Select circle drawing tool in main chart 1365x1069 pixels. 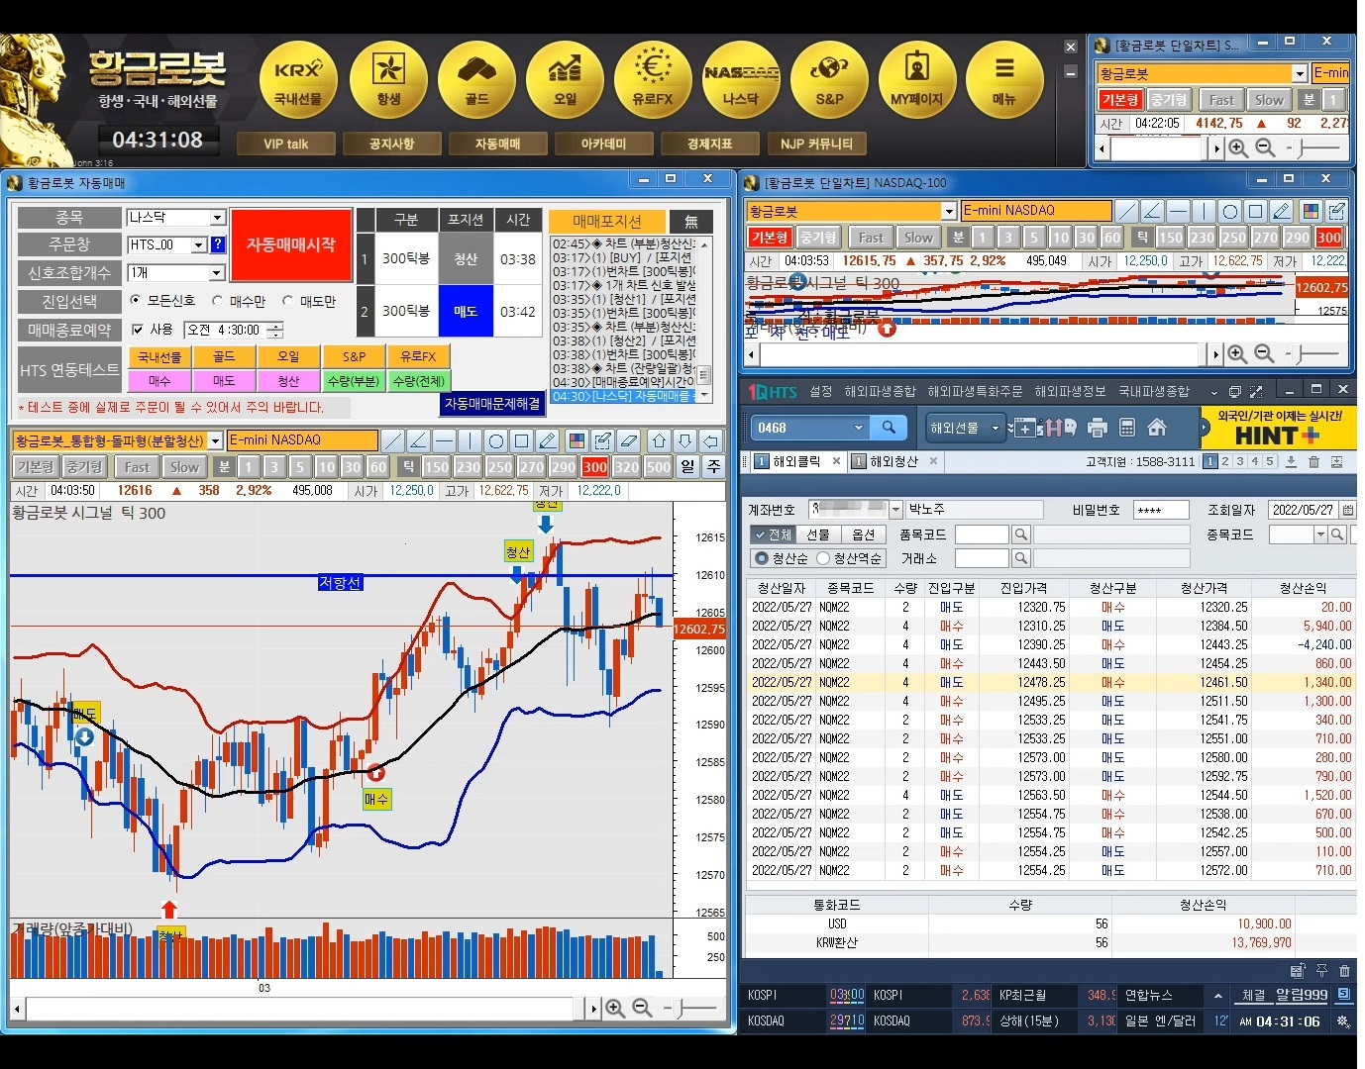coord(495,440)
